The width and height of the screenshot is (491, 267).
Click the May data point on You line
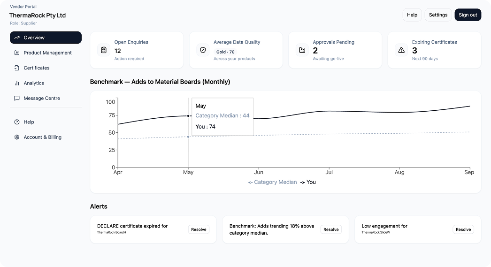click(x=188, y=116)
